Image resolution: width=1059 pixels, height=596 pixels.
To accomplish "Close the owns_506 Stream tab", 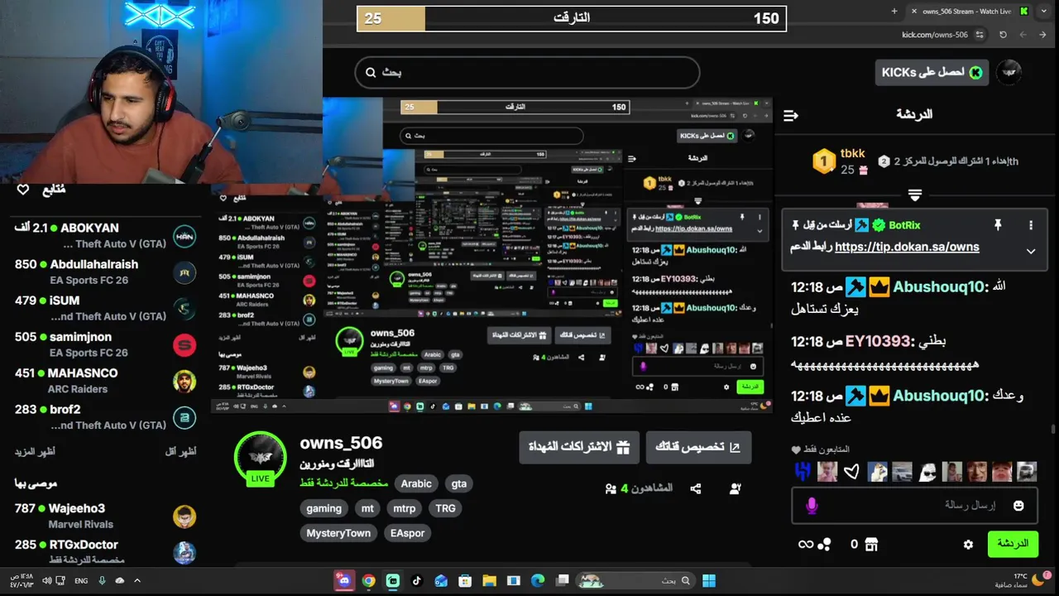I will tap(913, 11).
